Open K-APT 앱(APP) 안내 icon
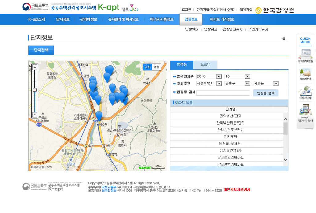 [x=305, y=113]
